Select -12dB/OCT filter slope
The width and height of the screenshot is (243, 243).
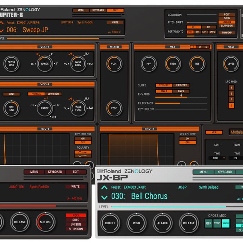pyautogui.click(x=164, y=85)
